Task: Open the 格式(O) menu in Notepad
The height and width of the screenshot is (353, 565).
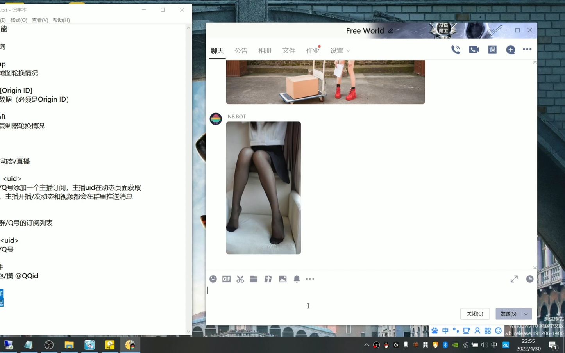Action: (18, 20)
